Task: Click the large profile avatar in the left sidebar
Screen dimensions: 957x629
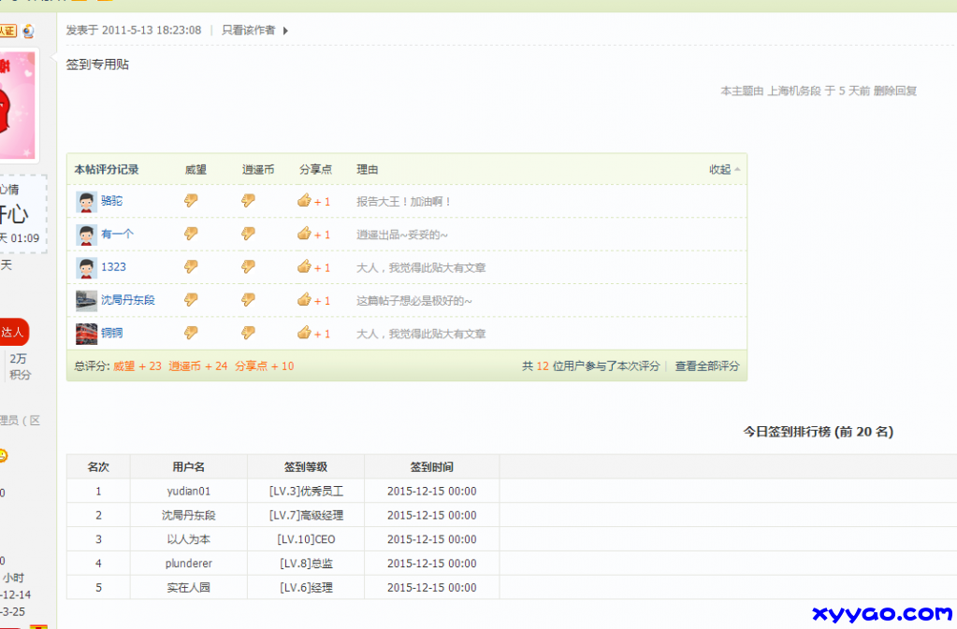Action: (x=17, y=103)
